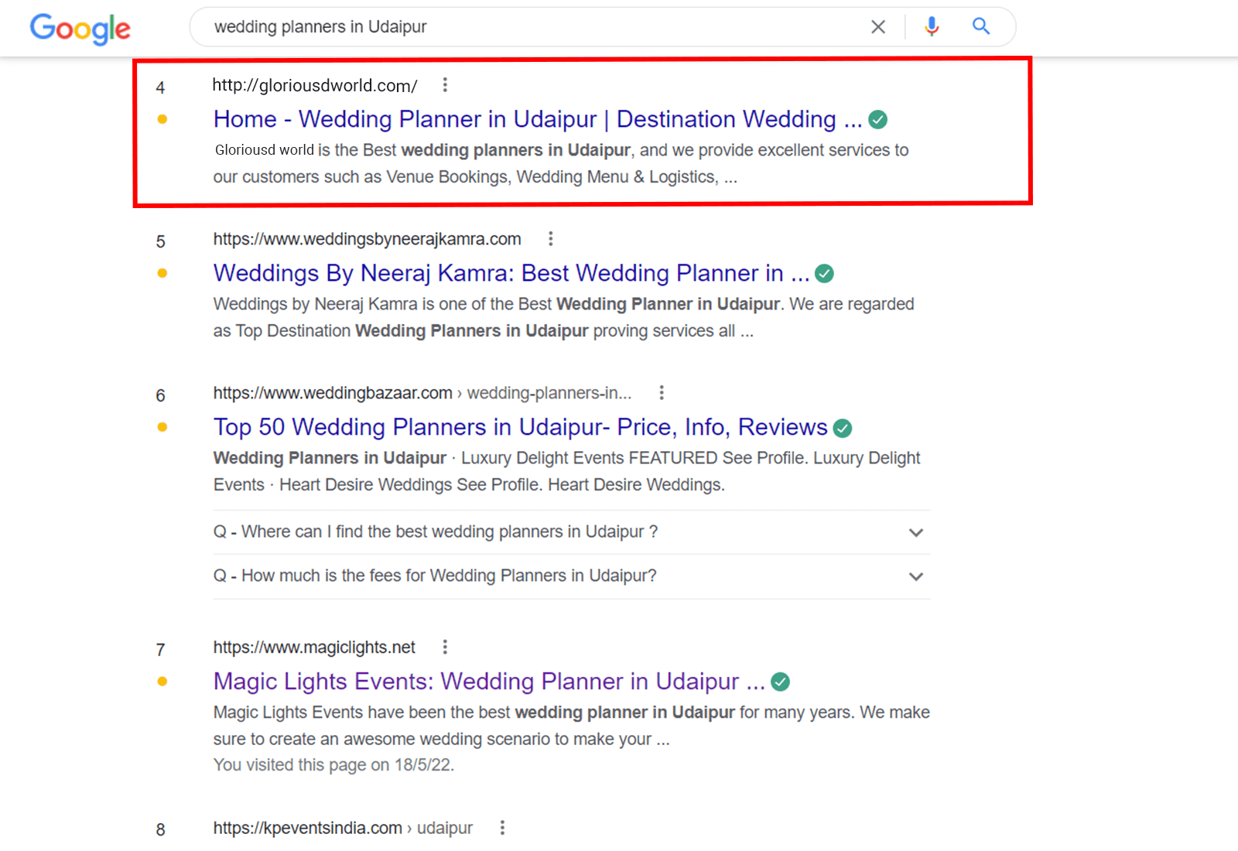Click yellow dot beside result number 5
Viewport: 1238px width, 851px height.
coord(162,273)
